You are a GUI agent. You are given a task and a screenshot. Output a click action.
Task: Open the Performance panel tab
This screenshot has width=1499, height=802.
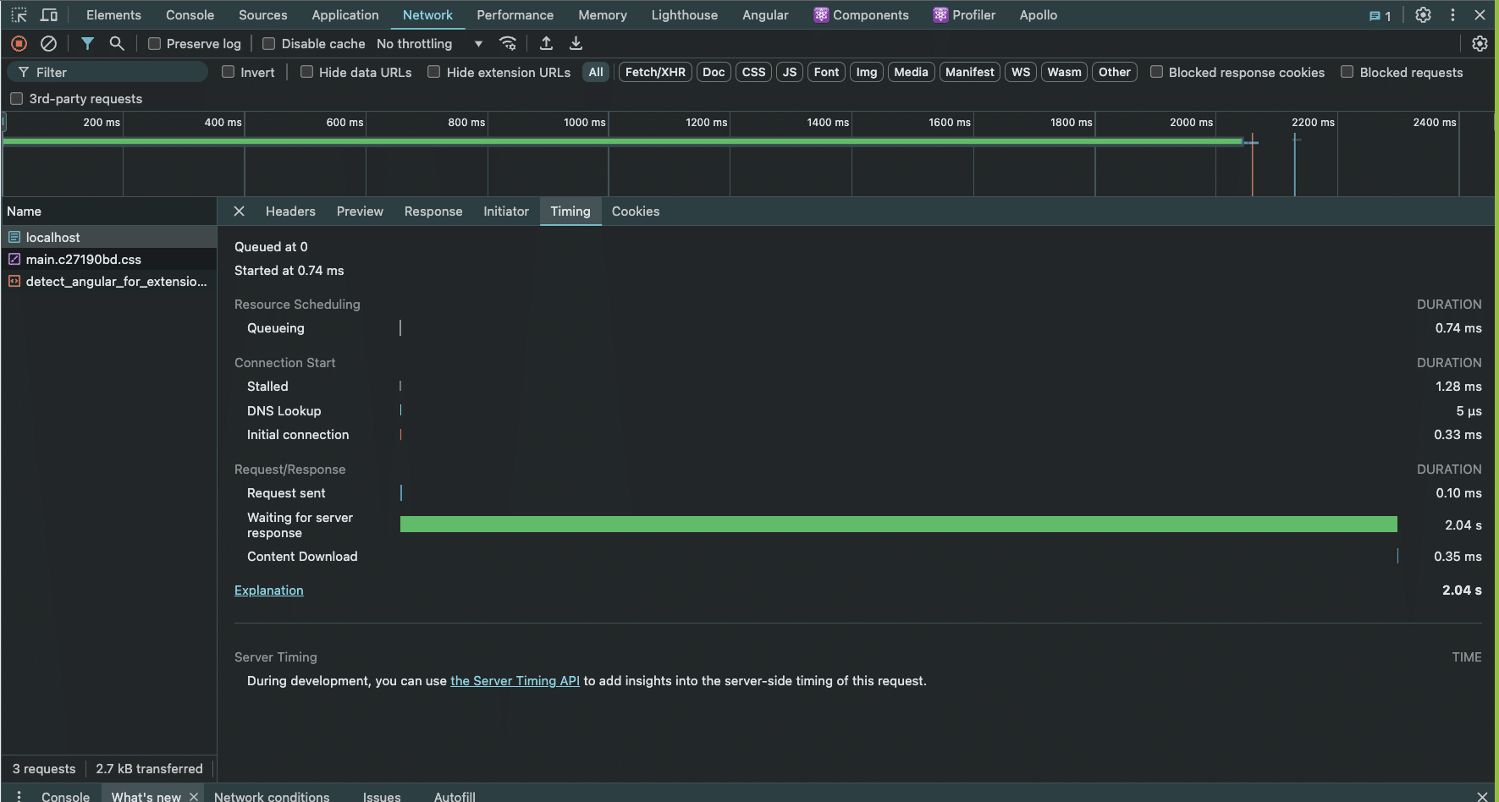515,15
